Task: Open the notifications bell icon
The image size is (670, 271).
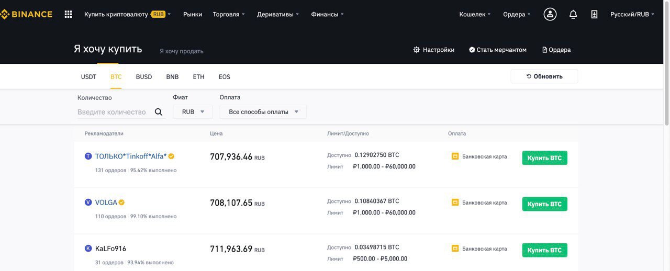Action: 573,14
